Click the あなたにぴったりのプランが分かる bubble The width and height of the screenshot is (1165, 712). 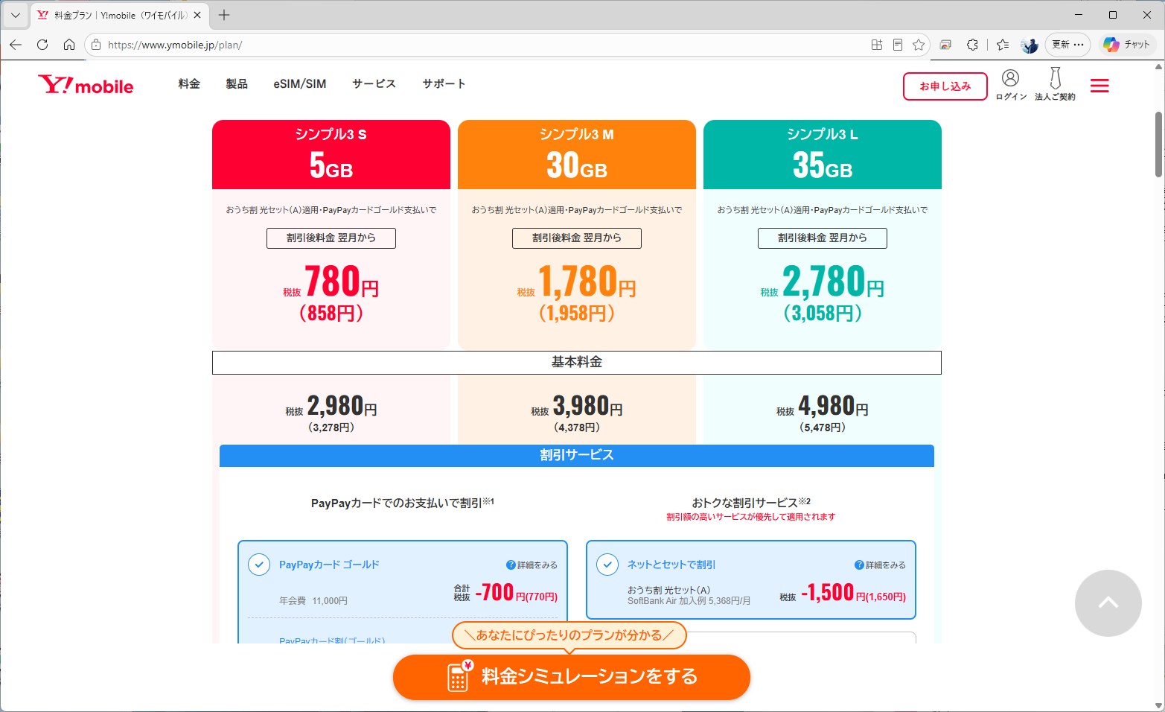pyautogui.click(x=569, y=635)
